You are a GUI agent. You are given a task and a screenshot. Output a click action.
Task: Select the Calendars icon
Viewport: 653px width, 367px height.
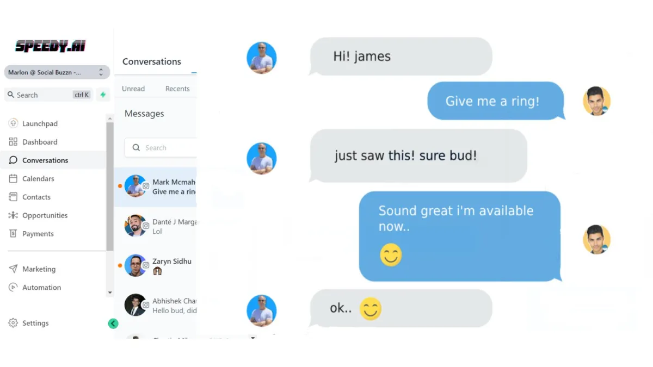pos(13,178)
